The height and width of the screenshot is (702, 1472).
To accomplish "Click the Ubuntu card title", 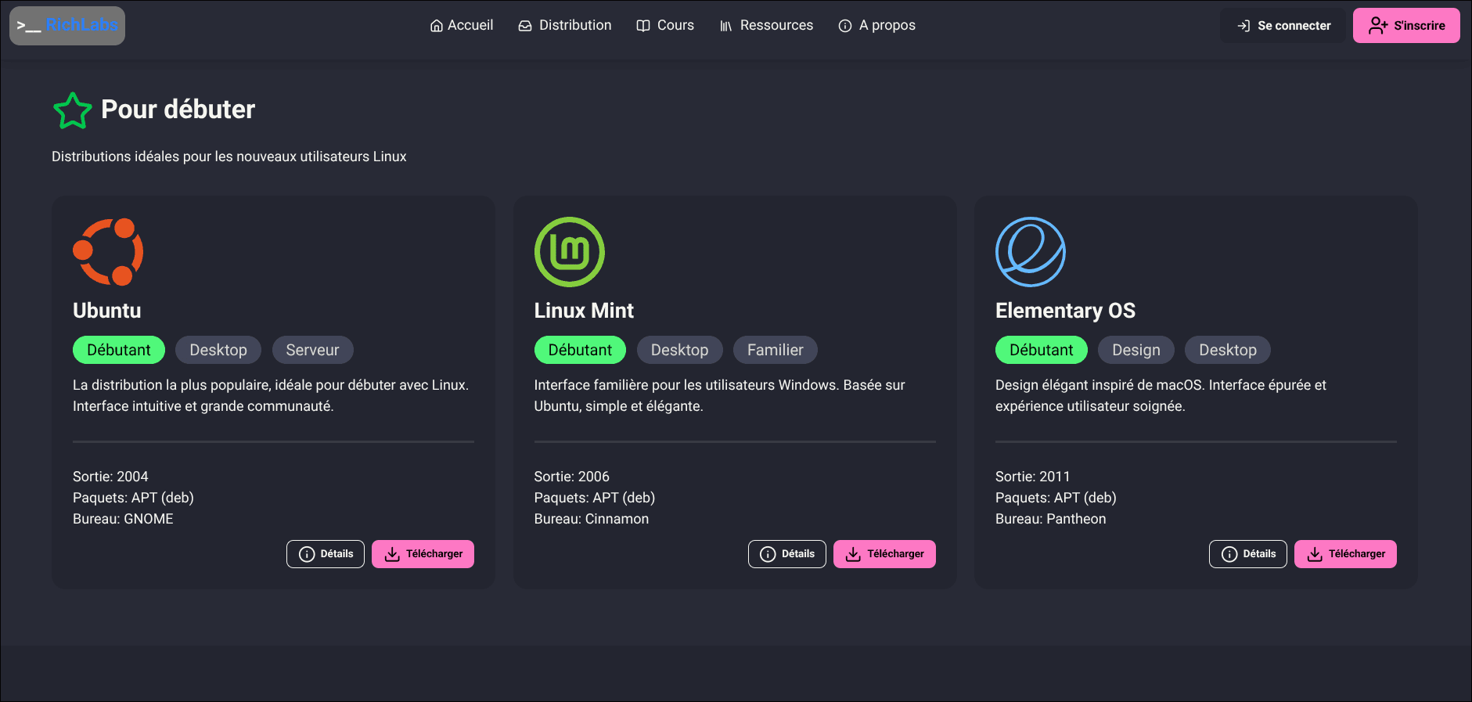I will (x=107, y=311).
